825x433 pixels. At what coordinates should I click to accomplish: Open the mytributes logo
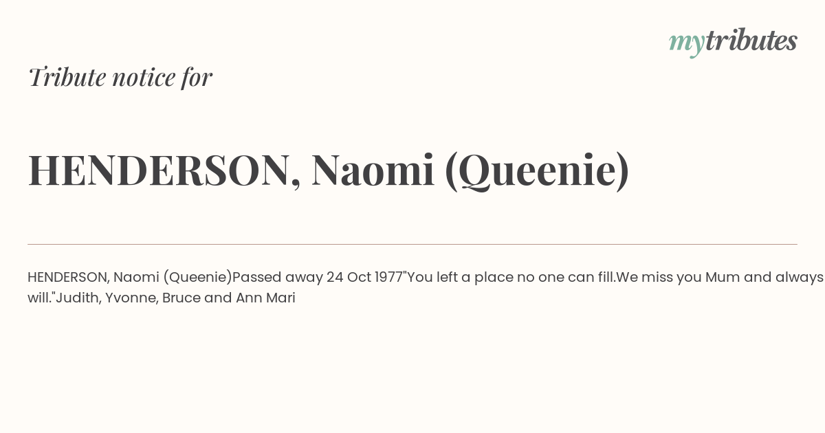(733, 42)
